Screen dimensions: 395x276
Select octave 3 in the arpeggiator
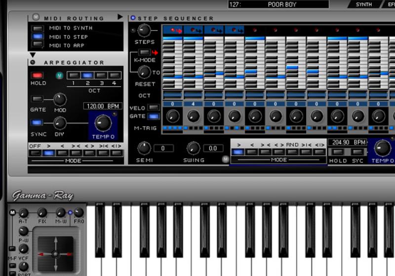tap(101, 75)
